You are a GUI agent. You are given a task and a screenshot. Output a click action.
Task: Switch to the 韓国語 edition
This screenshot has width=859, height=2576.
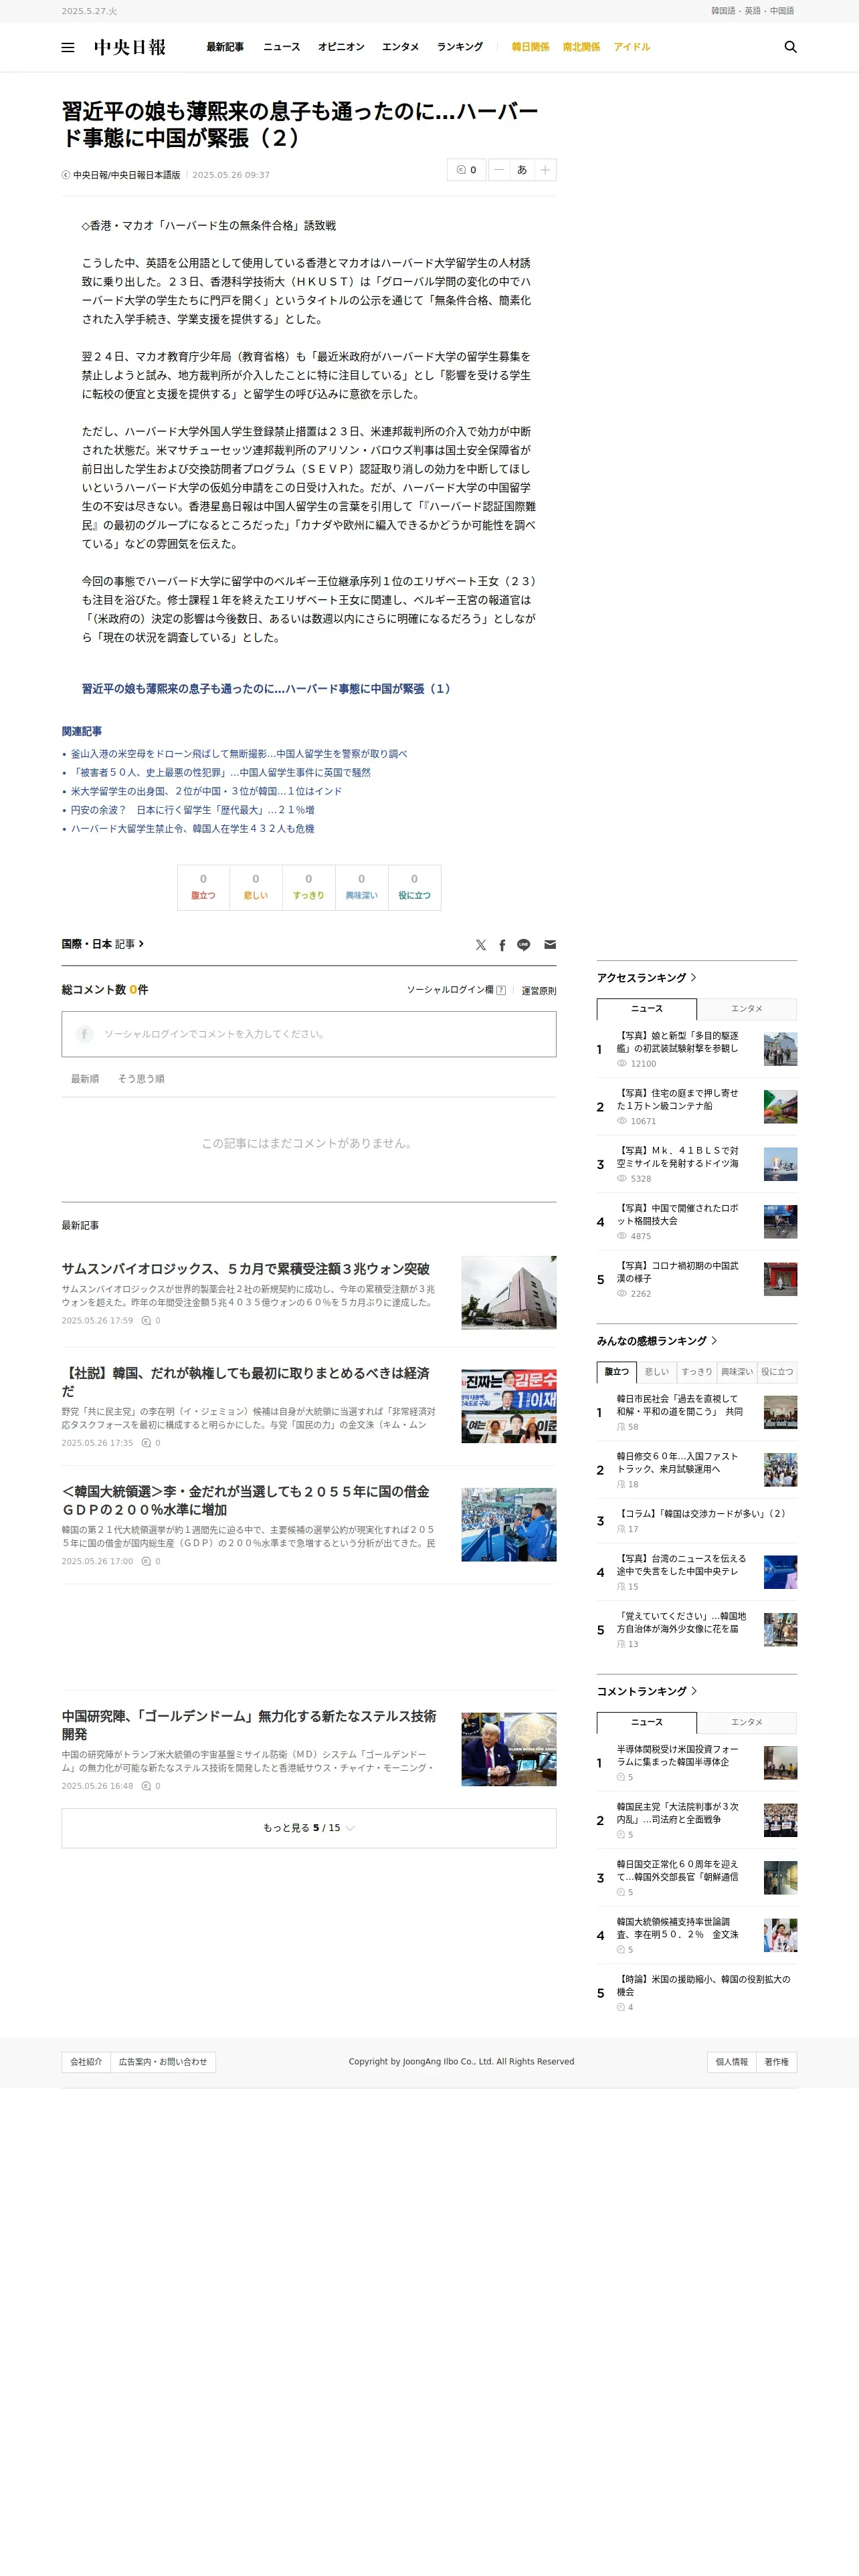point(723,11)
